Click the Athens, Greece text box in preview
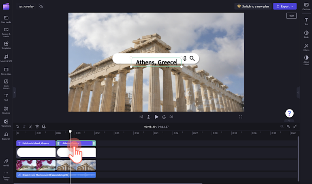Screen dimensions: 312x184 pyautogui.click(x=156, y=62)
